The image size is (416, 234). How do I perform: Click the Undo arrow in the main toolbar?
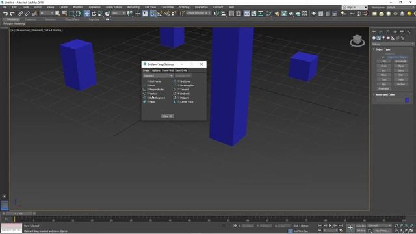click(5, 14)
